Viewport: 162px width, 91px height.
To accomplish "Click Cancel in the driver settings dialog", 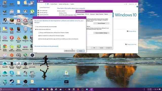I will (80, 51).
